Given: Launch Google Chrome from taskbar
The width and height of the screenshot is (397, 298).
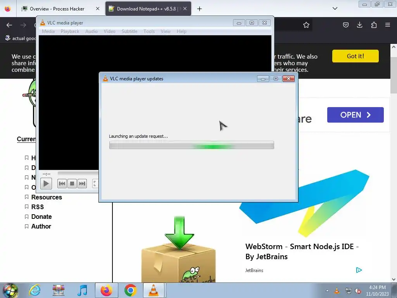Looking at the screenshot, I should (130, 290).
